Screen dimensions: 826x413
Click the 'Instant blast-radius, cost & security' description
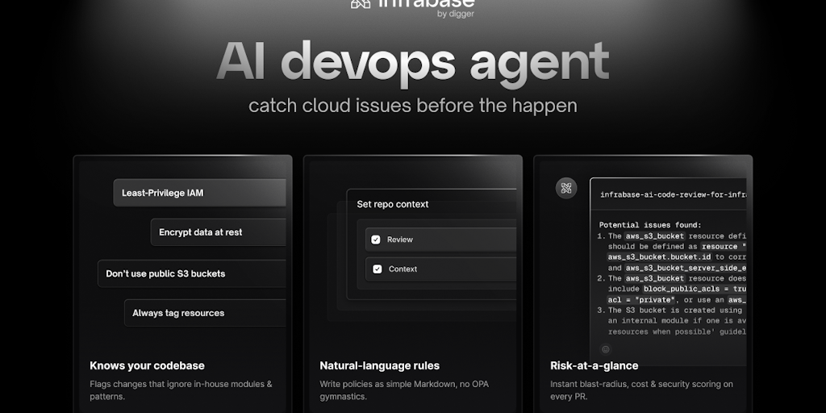click(x=641, y=390)
